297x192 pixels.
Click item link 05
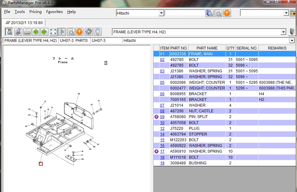pyautogui.click(x=162, y=83)
